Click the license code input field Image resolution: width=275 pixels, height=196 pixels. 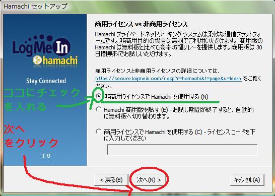[x=182, y=150]
